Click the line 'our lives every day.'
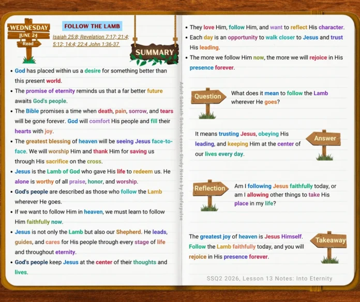Screen dimensions: 360x302 (x=220, y=154)
